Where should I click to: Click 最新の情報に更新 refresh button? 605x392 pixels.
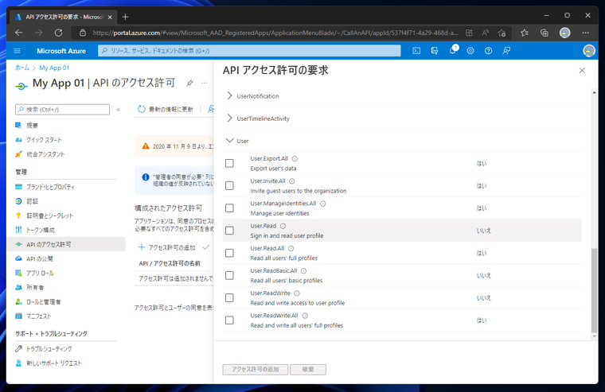click(x=166, y=109)
